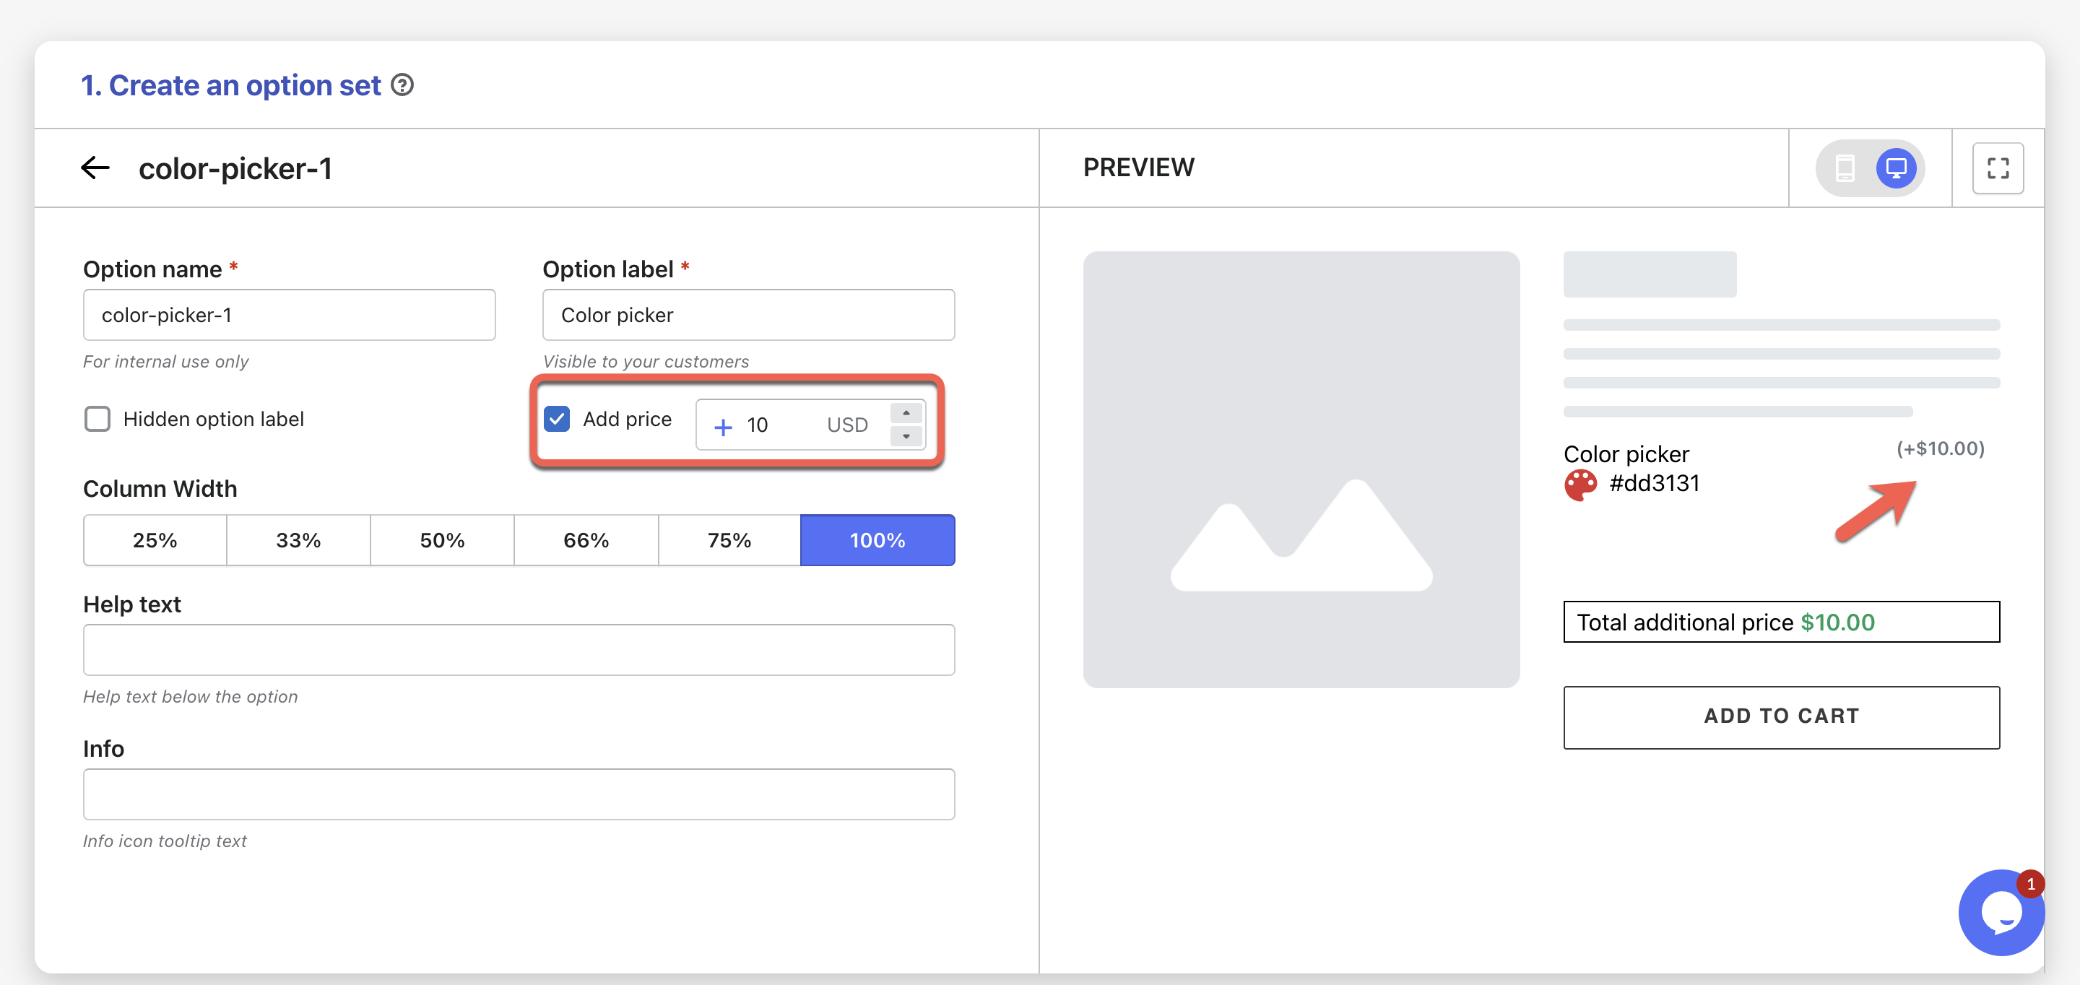Set column width to 50%
The height and width of the screenshot is (985, 2080).
coord(442,540)
